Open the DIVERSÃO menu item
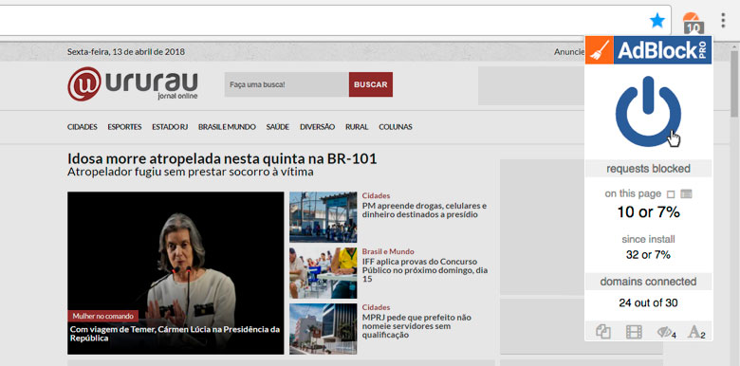The image size is (740, 366). [x=317, y=127]
